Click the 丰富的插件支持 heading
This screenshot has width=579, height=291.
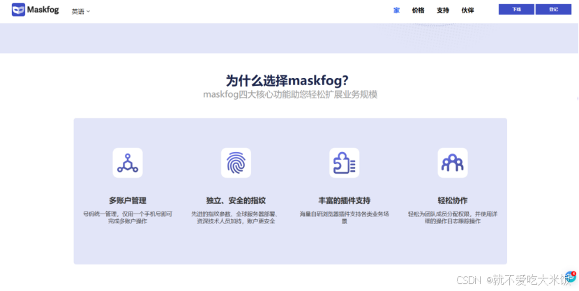[344, 200]
